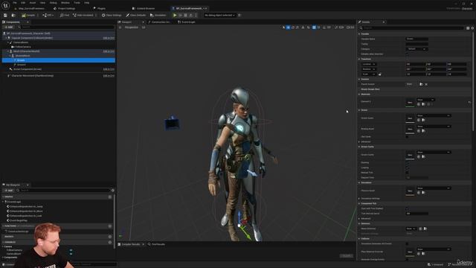Toggle the Manual Tick checkbox

[407, 173]
